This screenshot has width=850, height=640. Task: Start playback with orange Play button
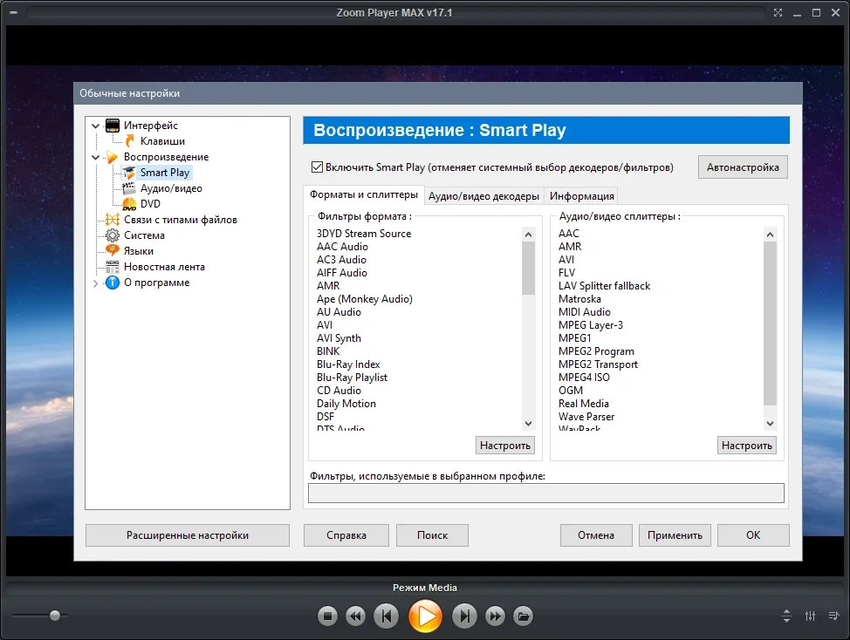(x=426, y=616)
